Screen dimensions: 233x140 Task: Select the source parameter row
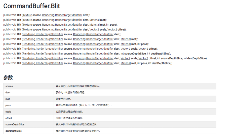(110, 86)
